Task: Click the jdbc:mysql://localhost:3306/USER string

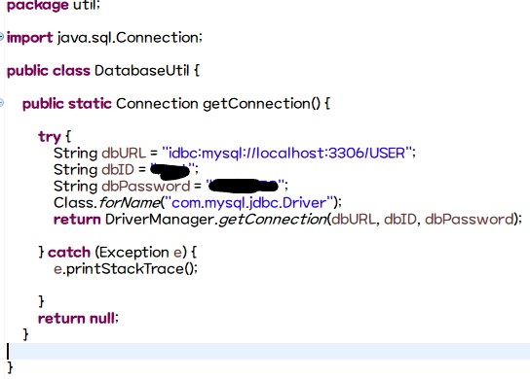Action: click(287, 154)
